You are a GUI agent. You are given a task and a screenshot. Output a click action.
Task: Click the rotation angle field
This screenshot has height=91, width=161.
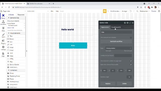pos(129,77)
